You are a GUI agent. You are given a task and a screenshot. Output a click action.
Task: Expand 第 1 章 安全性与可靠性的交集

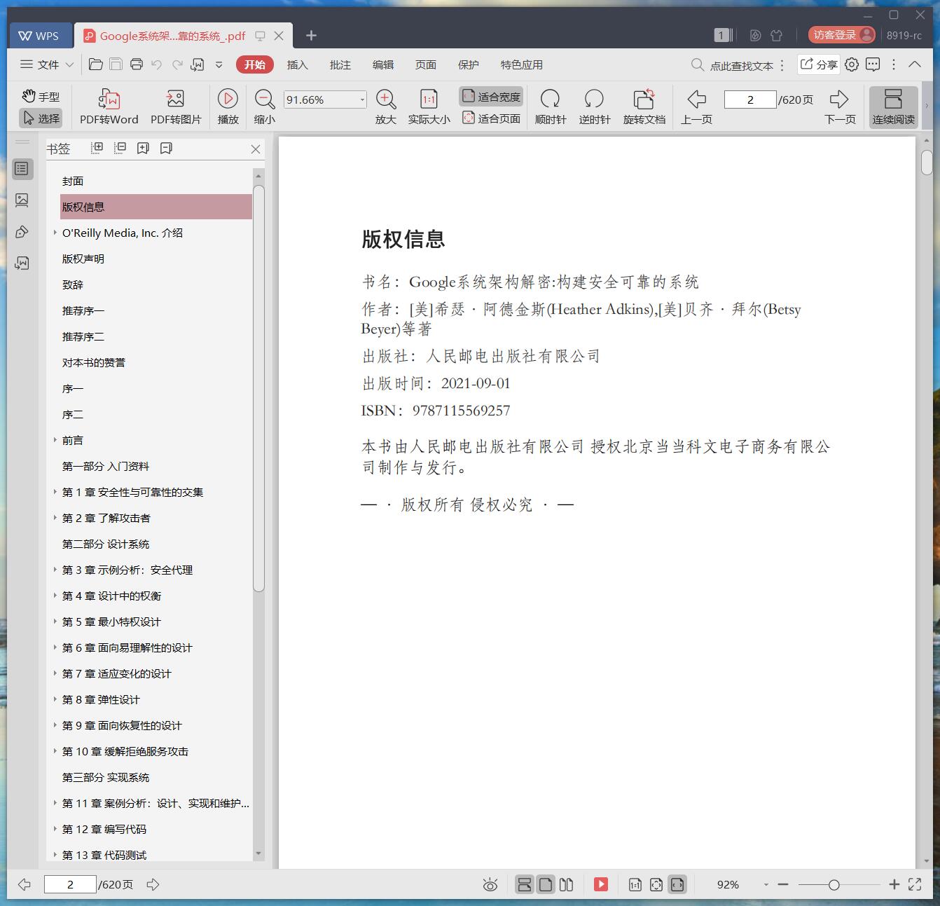55,492
